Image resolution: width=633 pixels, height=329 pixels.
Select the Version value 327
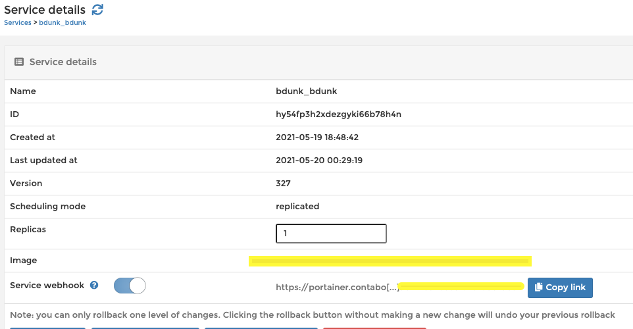tap(283, 184)
